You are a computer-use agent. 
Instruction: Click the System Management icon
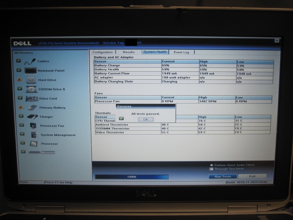34,135
